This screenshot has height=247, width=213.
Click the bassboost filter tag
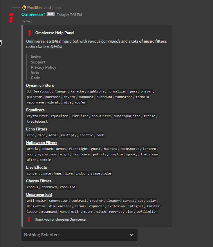click(42, 91)
